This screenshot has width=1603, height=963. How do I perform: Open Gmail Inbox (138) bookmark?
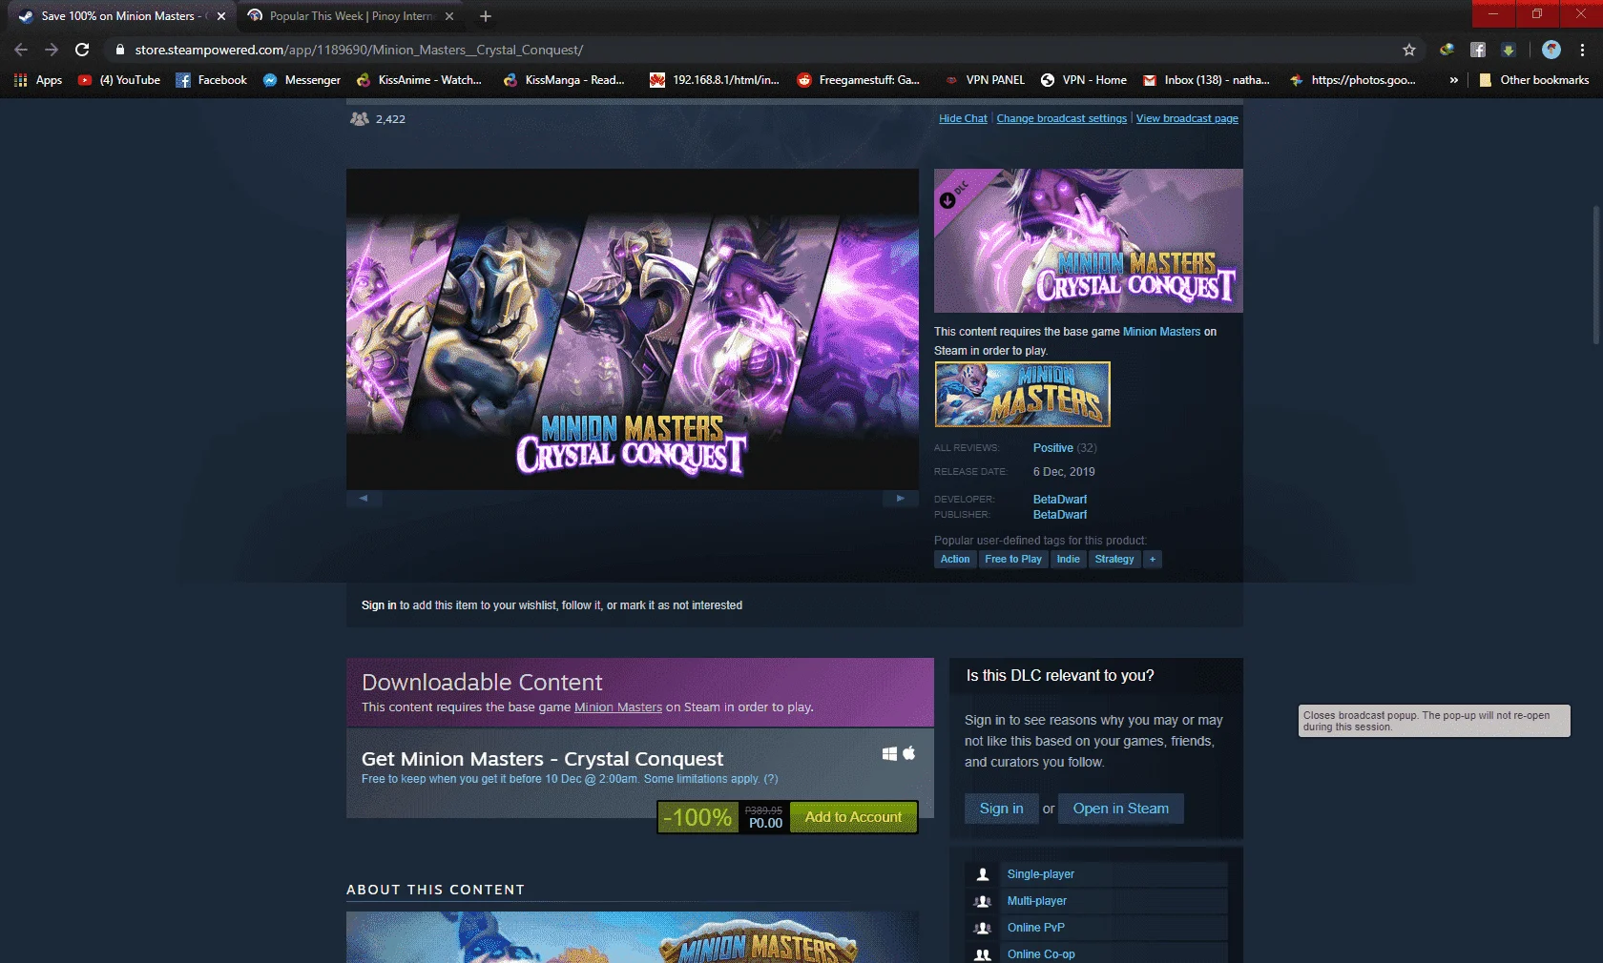click(x=1207, y=80)
